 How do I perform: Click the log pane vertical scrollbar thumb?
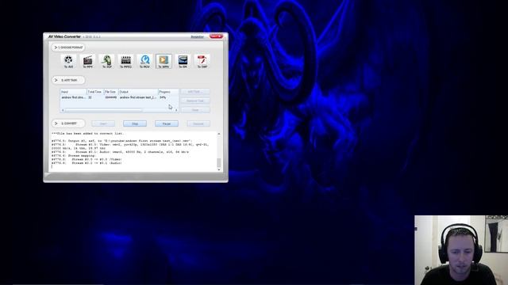(x=219, y=162)
